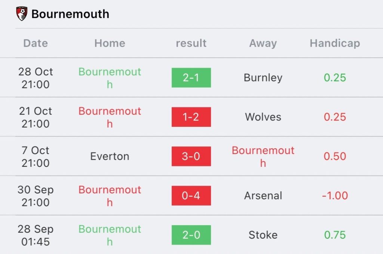Click the 0.75 handicap value
The image size is (383, 254).
click(x=335, y=235)
